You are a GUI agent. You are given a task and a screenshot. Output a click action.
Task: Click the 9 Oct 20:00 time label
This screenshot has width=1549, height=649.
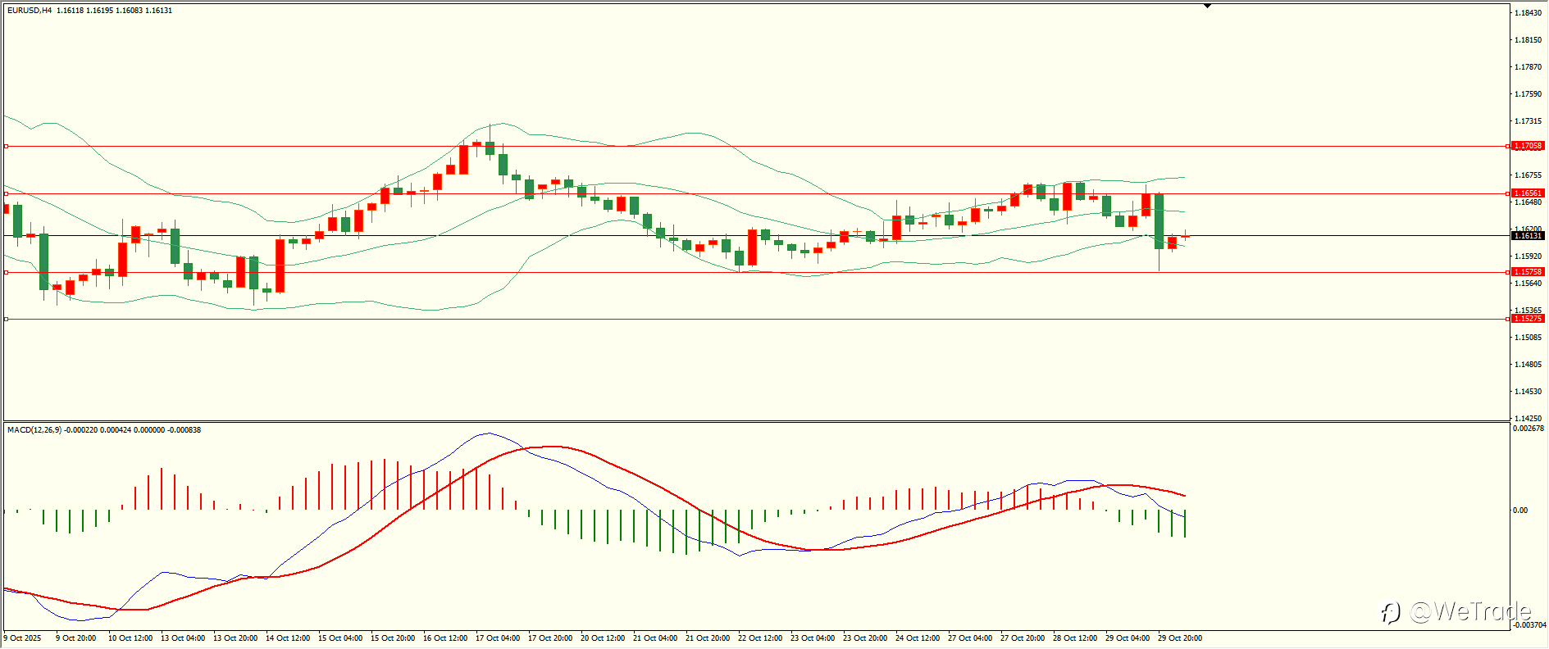click(75, 638)
